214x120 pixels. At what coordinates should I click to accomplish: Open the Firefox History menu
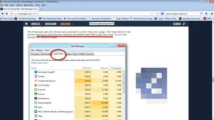19,5
